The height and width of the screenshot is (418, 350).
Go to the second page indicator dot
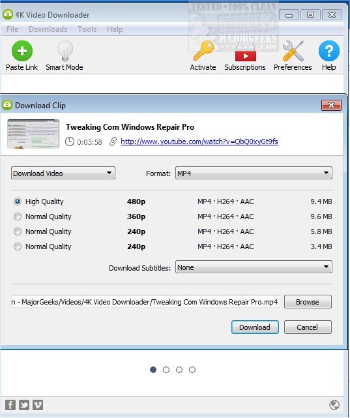point(166,370)
